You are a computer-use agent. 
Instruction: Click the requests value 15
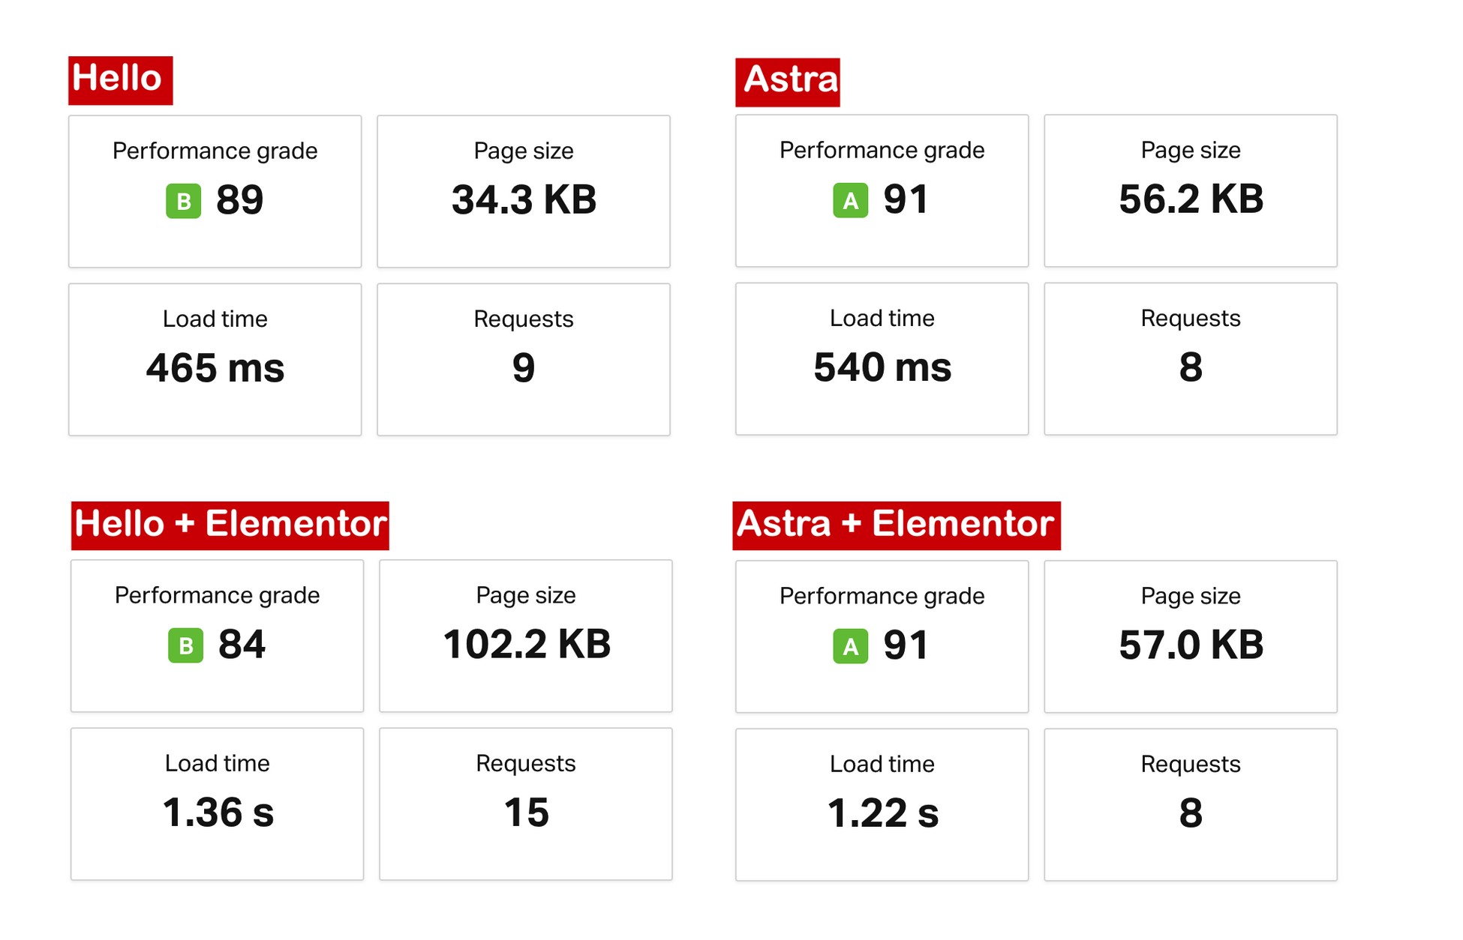[526, 813]
